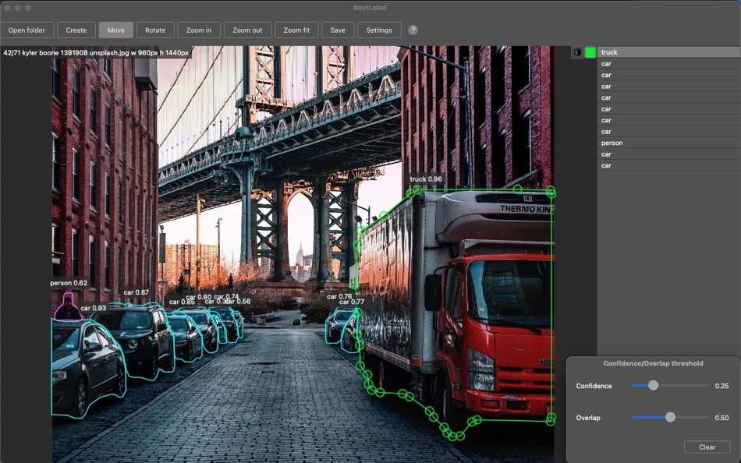
Task: Click the 'Confidence/Overlap threshold' panel title
Action: (x=653, y=363)
